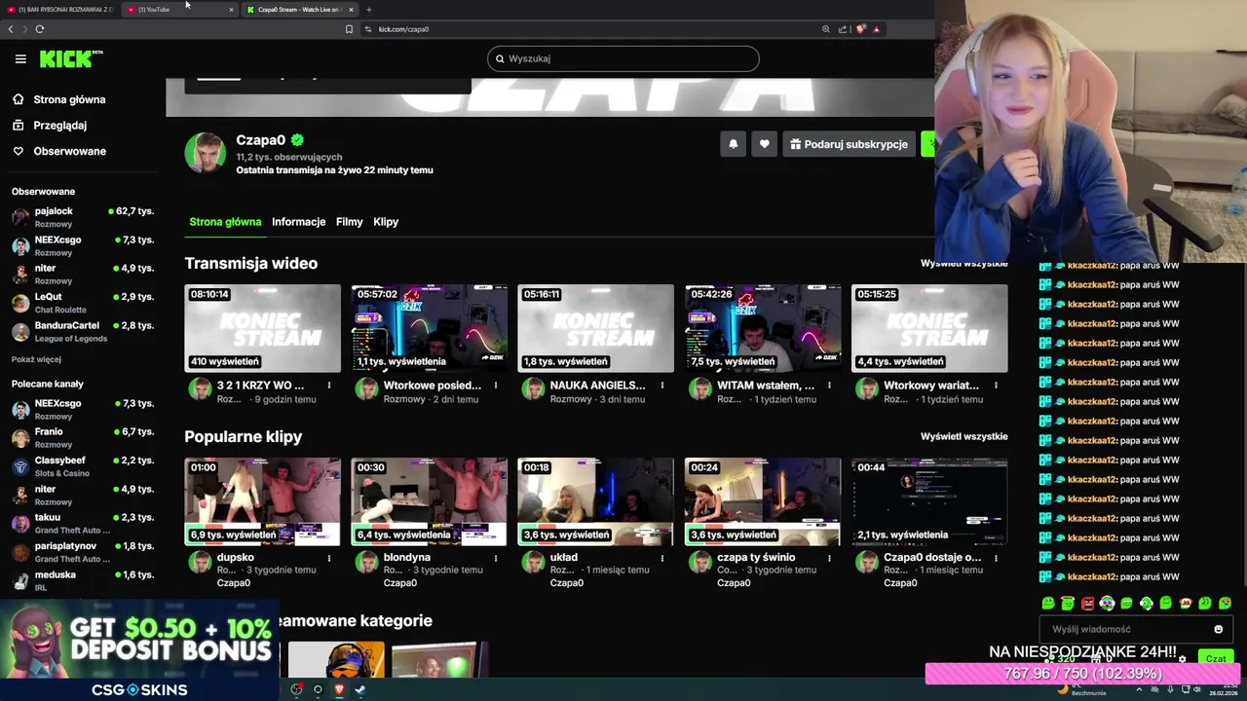Click the Steam icon in taskbar

click(x=359, y=689)
